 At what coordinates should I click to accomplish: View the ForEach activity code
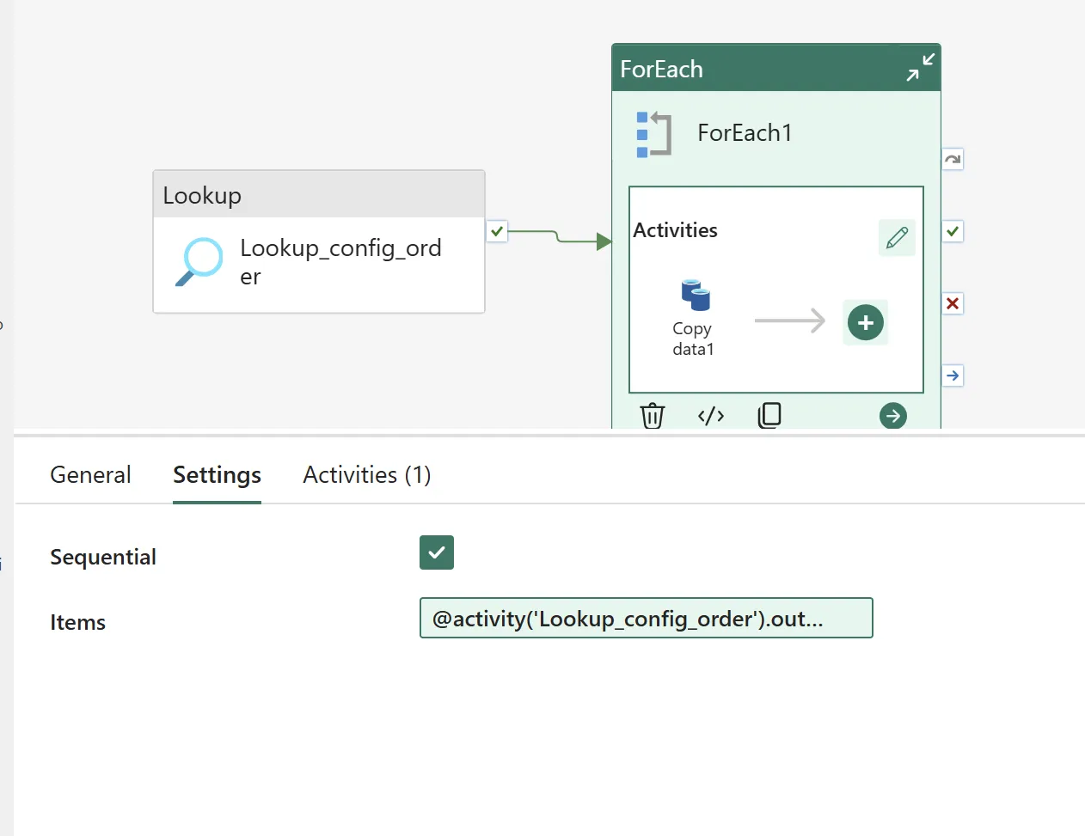[x=711, y=417]
